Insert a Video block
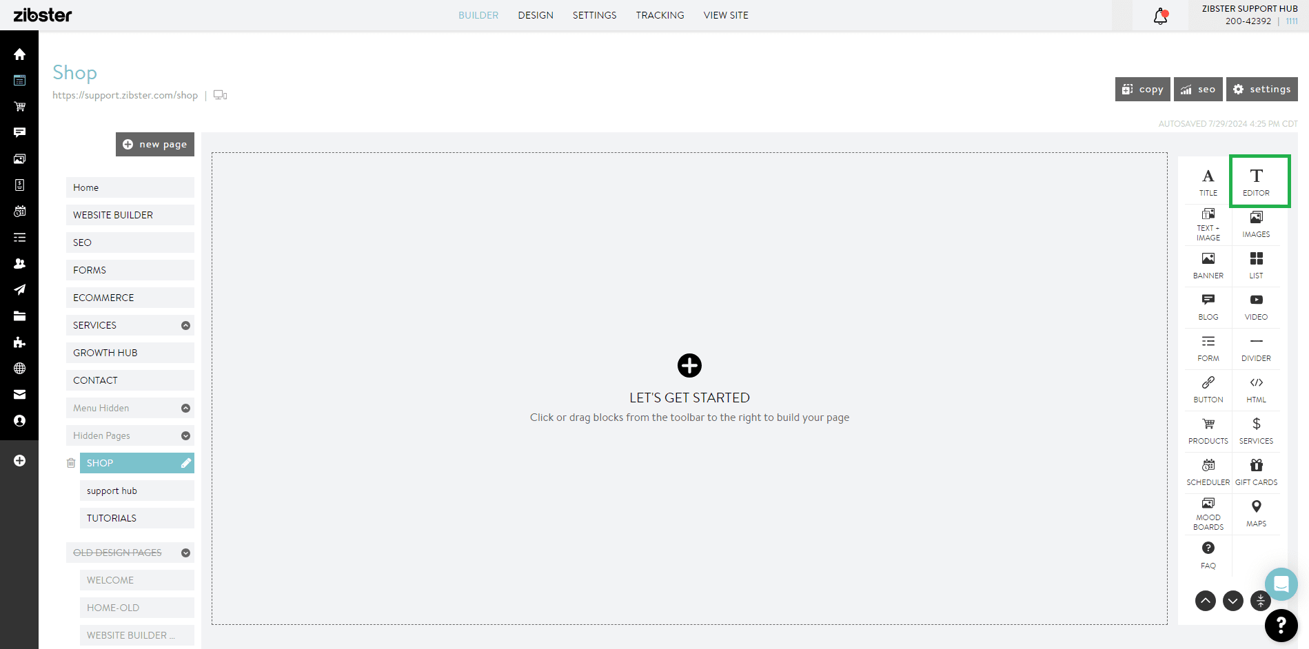The height and width of the screenshot is (649, 1309). tap(1256, 307)
